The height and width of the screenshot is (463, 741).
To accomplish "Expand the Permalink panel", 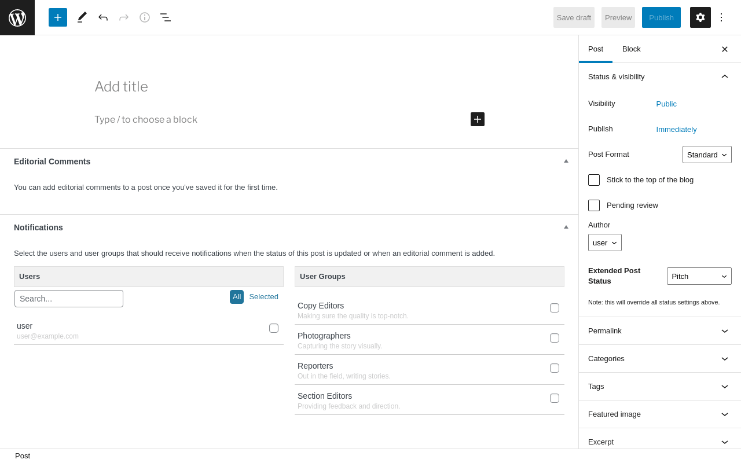I will point(660,331).
